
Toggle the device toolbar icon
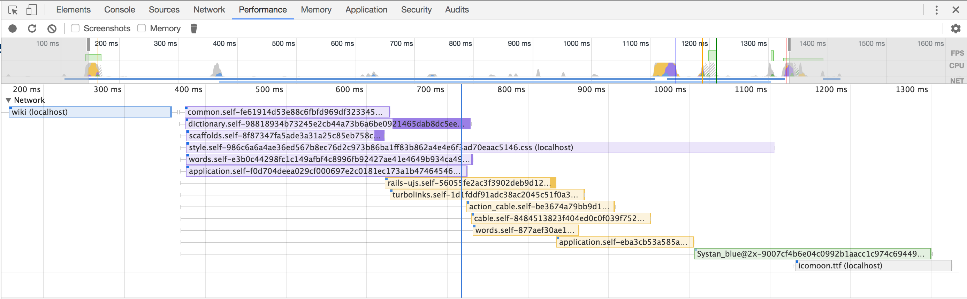[x=31, y=10]
